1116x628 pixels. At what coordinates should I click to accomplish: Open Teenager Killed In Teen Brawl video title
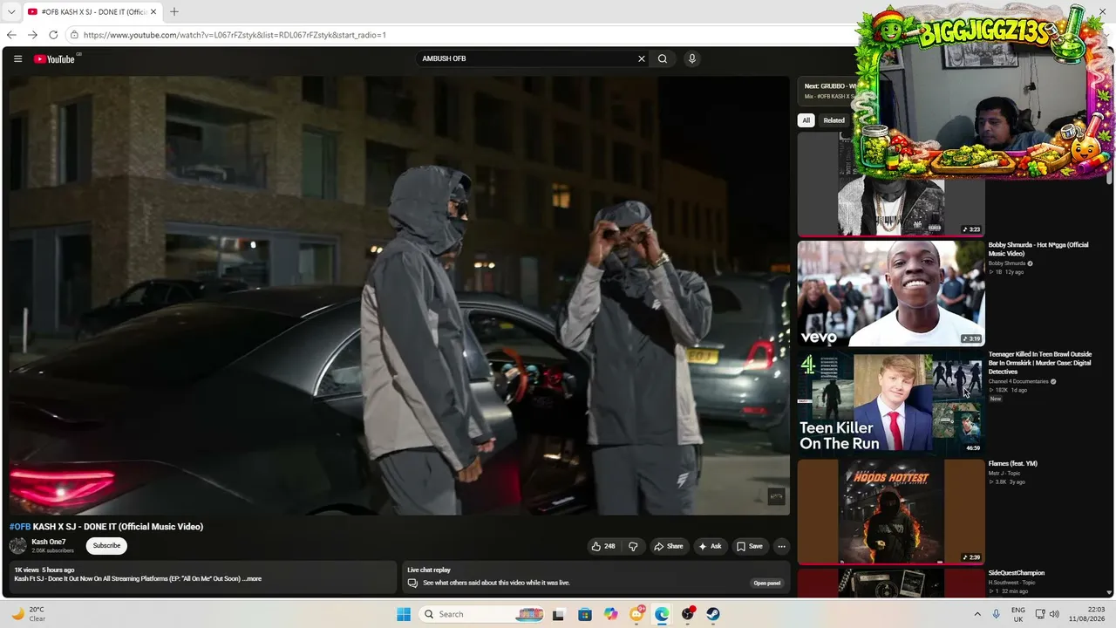pyautogui.click(x=1040, y=363)
